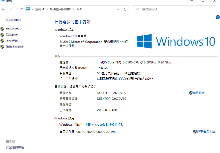Go up one level with Up arrow
Viewport: 220px width, 153px height.
coord(22,9)
